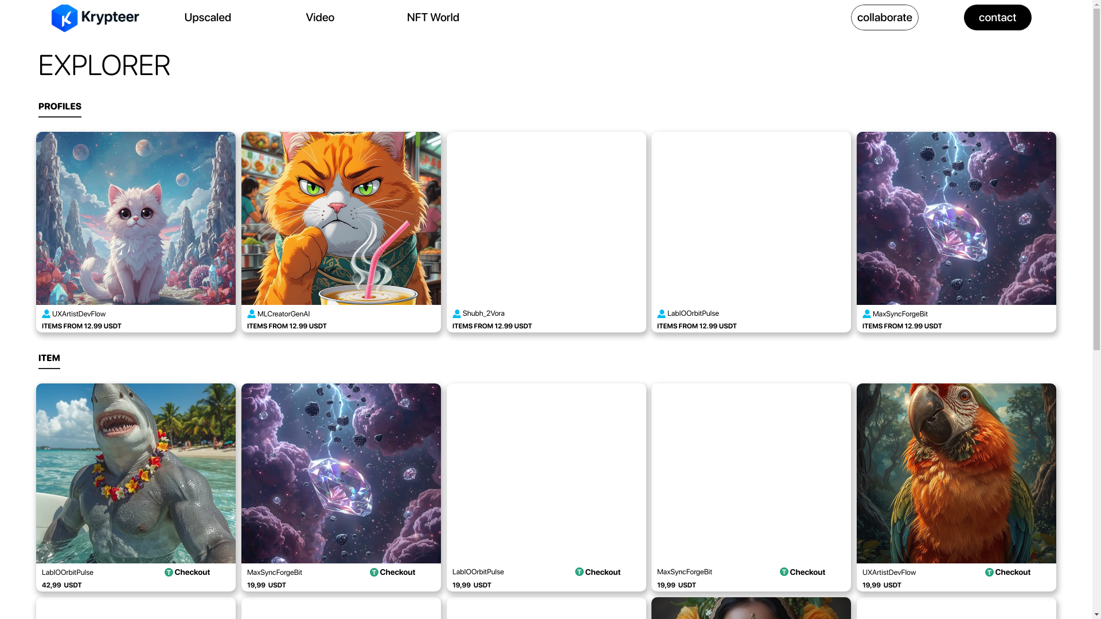Open the partially visible woman portrait item

pyautogui.click(x=751, y=608)
